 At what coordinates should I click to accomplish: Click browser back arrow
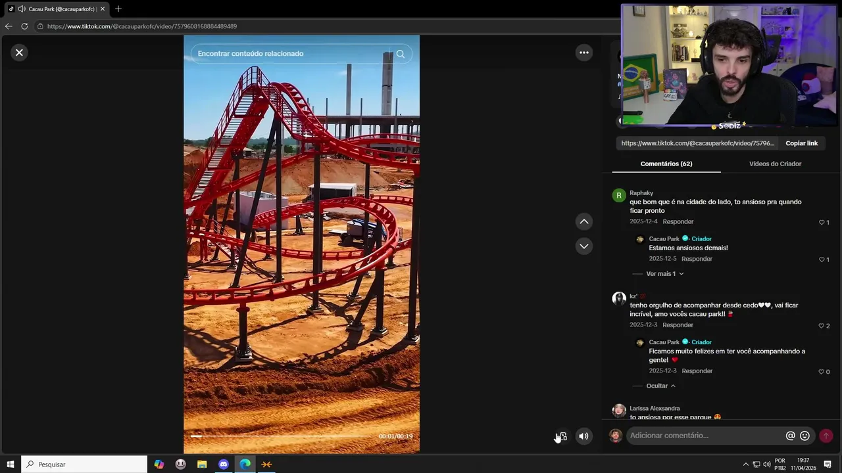[x=9, y=26]
